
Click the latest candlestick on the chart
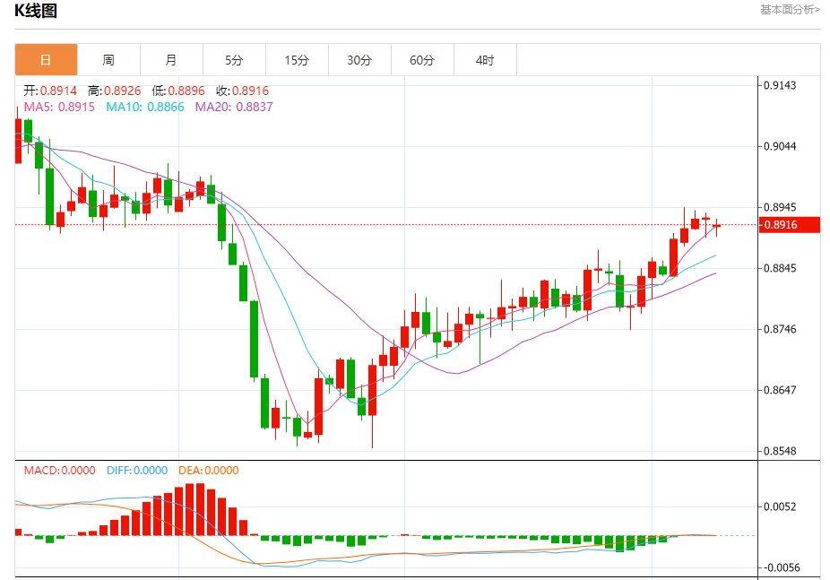717,227
